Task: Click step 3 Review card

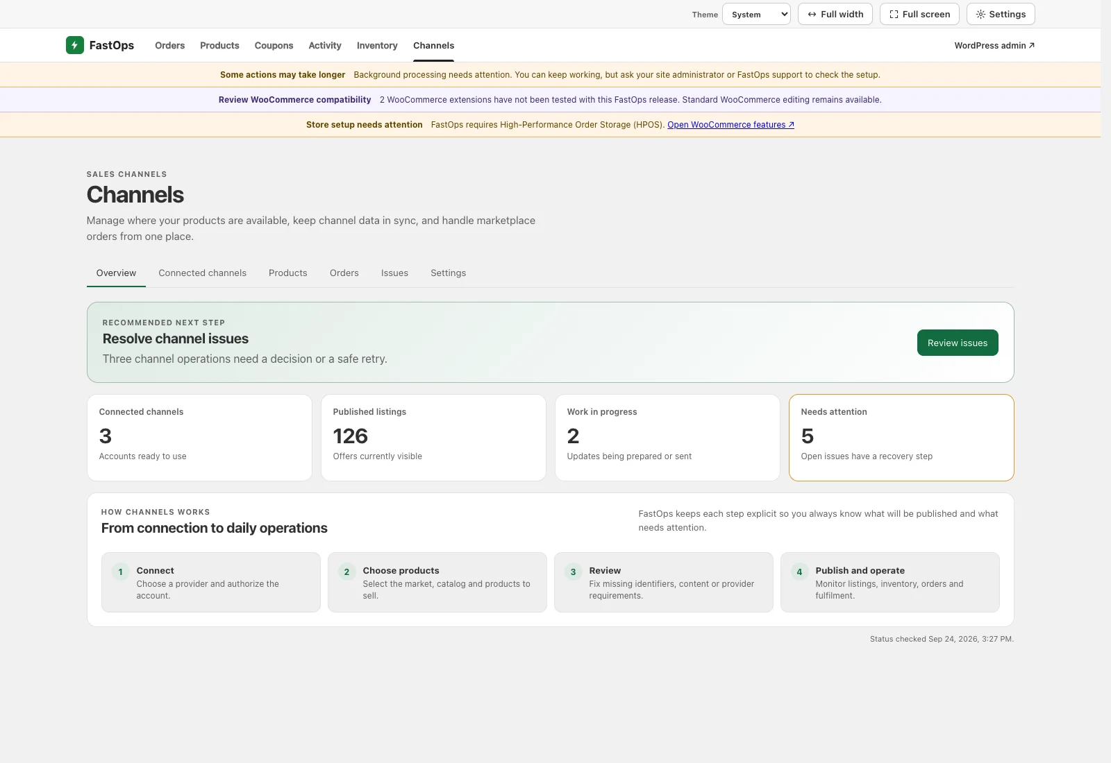Action: click(x=664, y=582)
